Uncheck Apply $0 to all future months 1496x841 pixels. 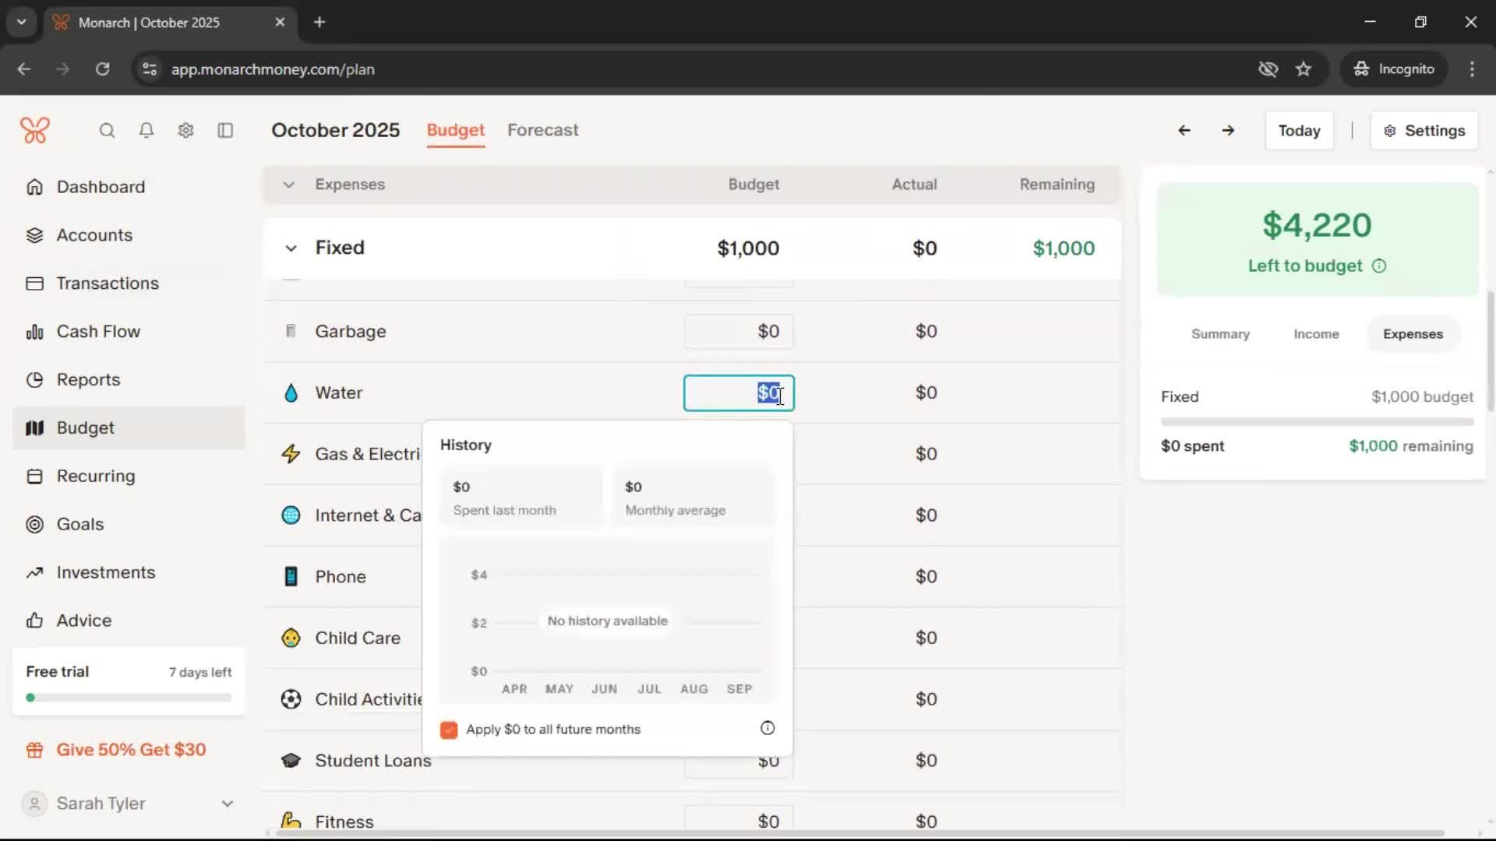(x=449, y=730)
